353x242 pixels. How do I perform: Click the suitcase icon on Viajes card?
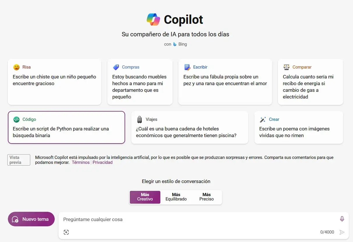click(x=139, y=119)
